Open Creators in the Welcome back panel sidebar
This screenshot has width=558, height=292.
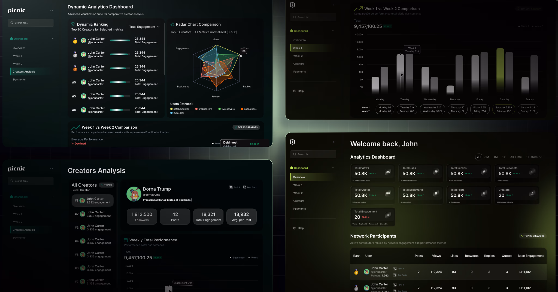coord(299,201)
